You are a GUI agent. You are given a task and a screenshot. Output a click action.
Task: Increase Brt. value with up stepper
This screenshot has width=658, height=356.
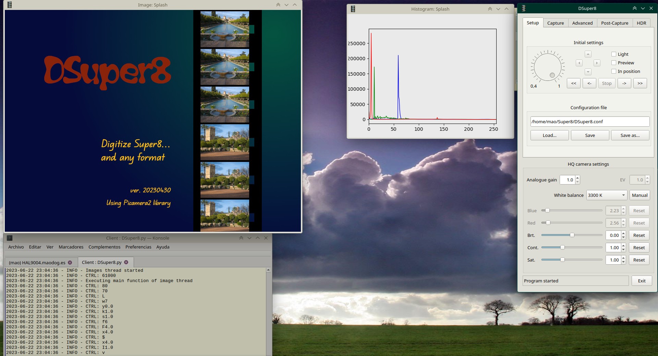pyautogui.click(x=623, y=233)
